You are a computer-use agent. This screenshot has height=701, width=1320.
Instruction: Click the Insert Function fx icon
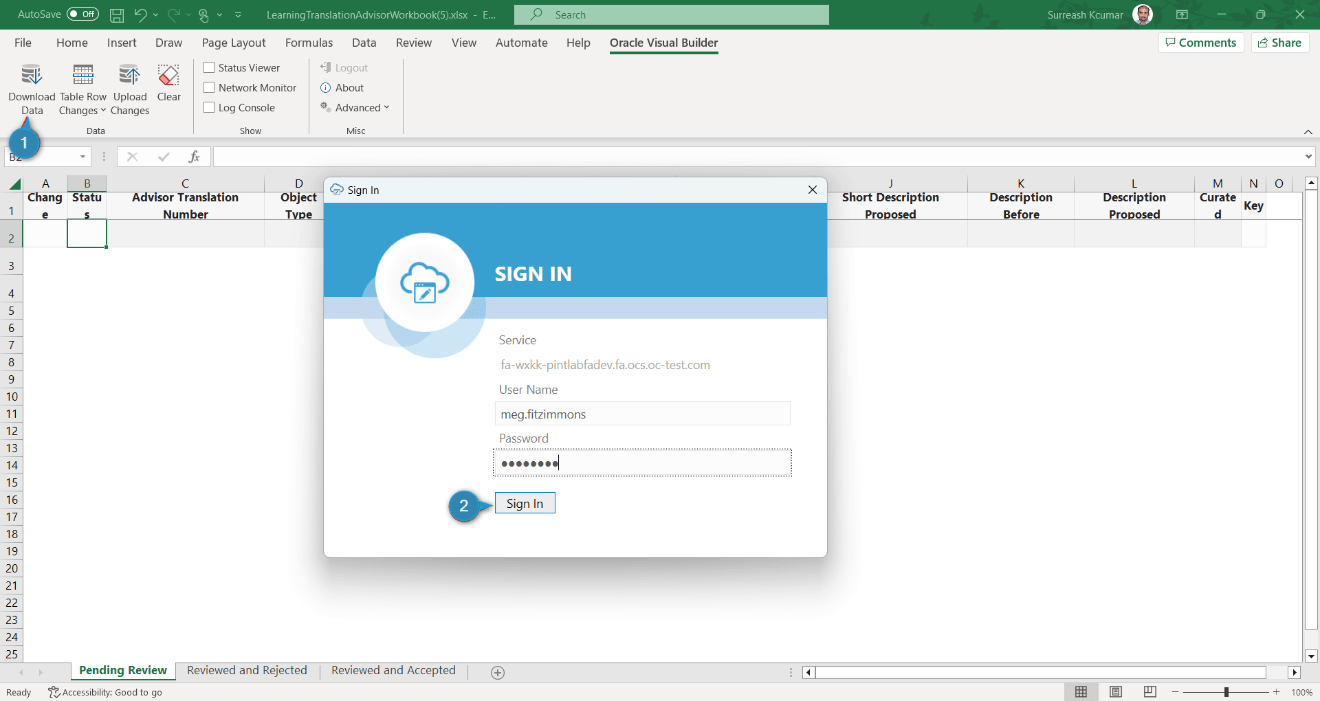click(x=195, y=157)
